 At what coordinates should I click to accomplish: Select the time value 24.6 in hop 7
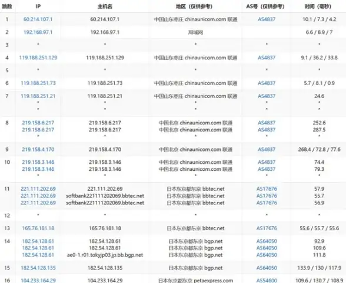(319, 96)
